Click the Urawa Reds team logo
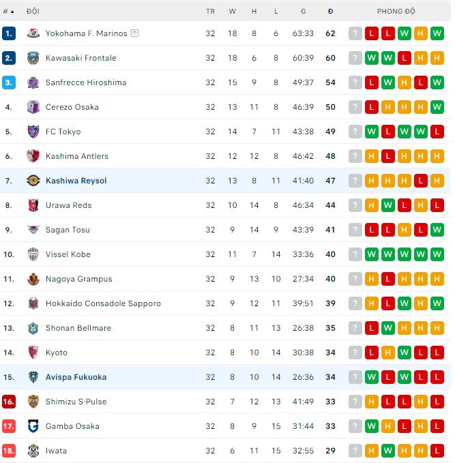 tap(33, 205)
